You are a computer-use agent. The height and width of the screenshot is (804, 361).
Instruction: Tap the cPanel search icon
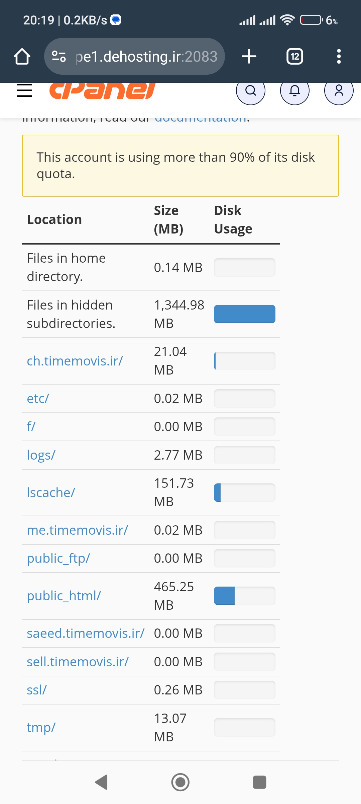[x=250, y=90]
